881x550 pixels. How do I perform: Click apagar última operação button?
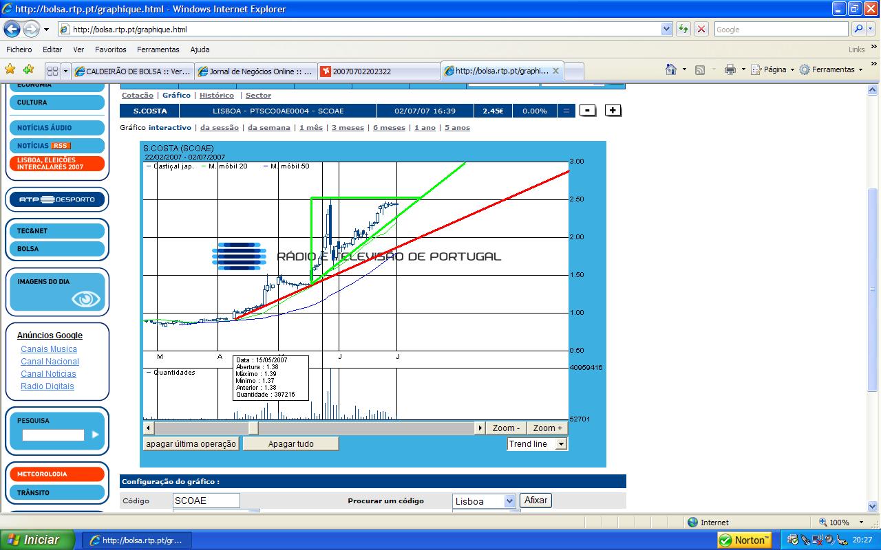click(191, 444)
